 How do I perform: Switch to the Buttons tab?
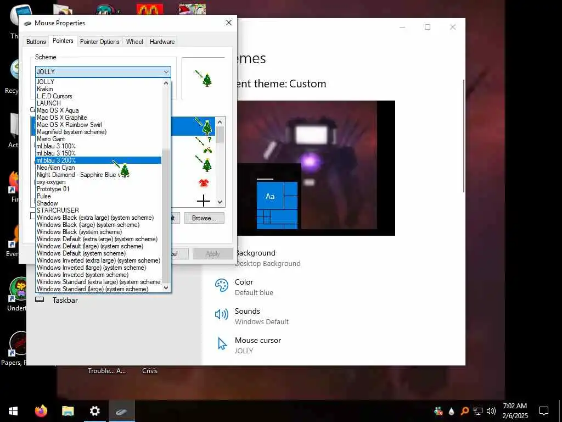[36, 42]
